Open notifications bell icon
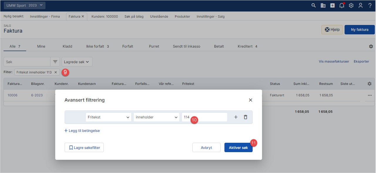The image size is (376, 173). [342, 5]
